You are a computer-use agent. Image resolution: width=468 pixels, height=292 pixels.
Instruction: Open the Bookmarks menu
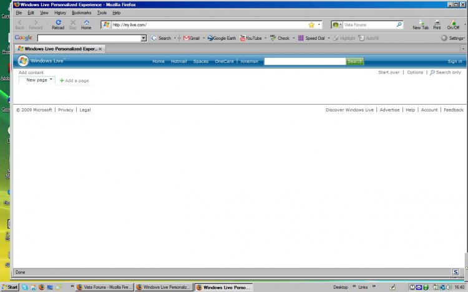click(82, 13)
